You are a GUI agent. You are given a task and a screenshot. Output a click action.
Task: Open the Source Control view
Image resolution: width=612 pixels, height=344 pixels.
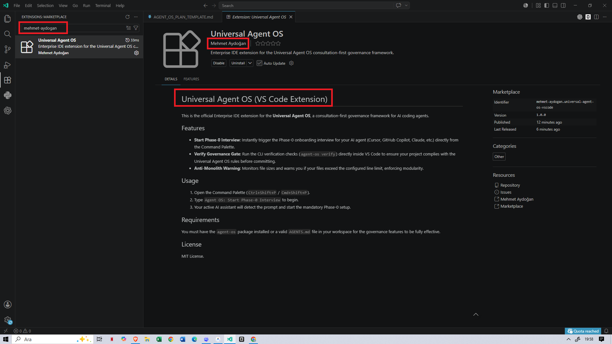(8, 49)
